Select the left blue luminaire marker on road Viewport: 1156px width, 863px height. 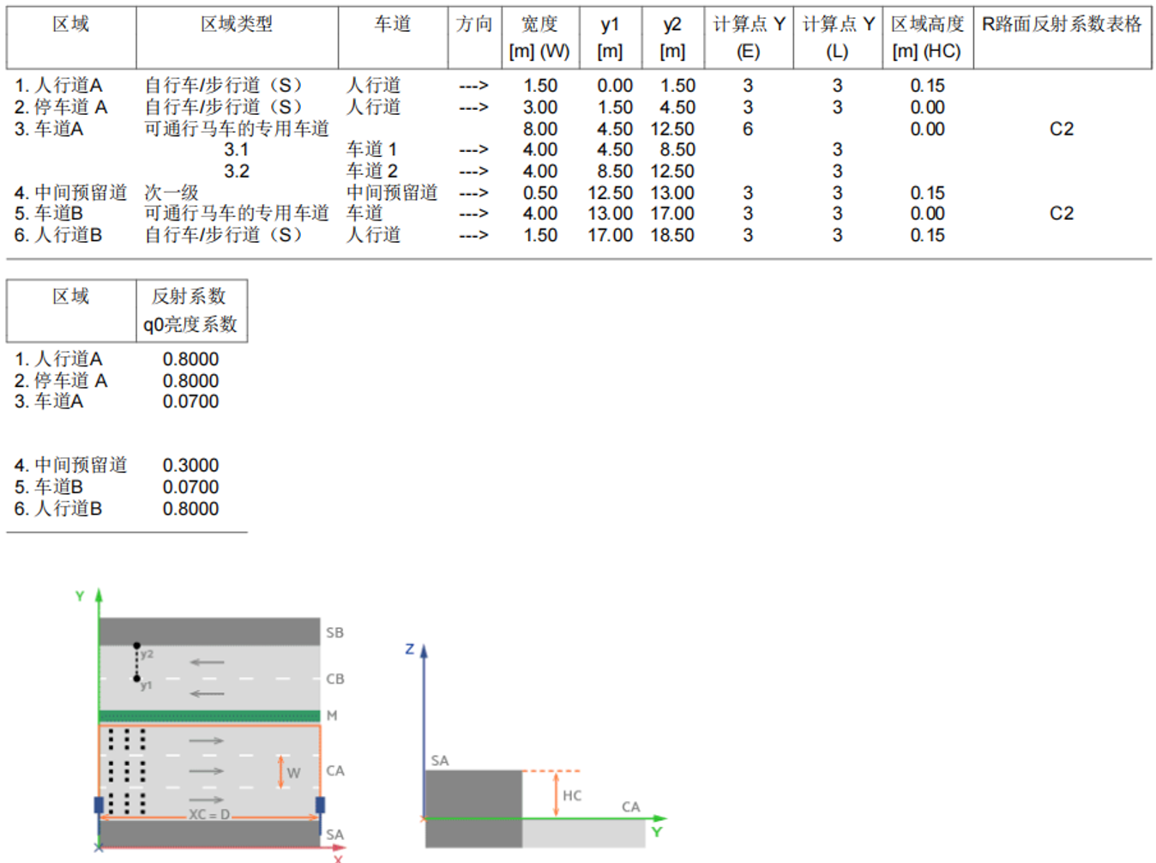point(99,805)
